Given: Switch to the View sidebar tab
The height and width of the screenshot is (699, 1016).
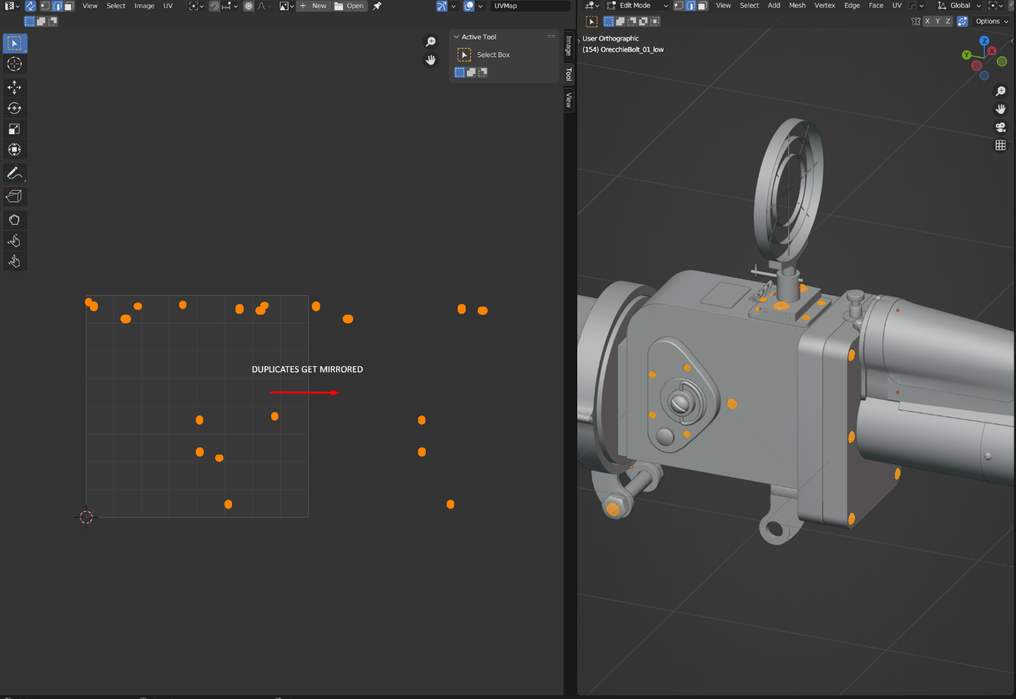Looking at the screenshot, I should [x=569, y=100].
